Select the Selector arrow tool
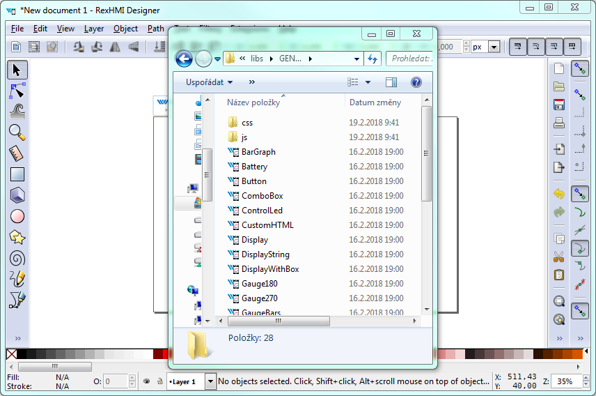The height and width of the screenshot is (396, 596). pyautogui.click(x=17, y=70)
